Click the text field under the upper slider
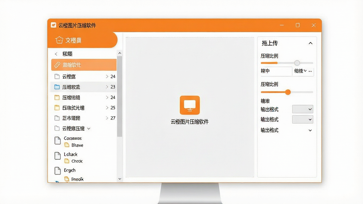Viewport: 363px width, 204px height. [x=276, y=71]
